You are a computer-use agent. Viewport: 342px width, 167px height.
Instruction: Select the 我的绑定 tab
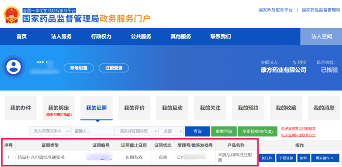click(x=58, y=108)
